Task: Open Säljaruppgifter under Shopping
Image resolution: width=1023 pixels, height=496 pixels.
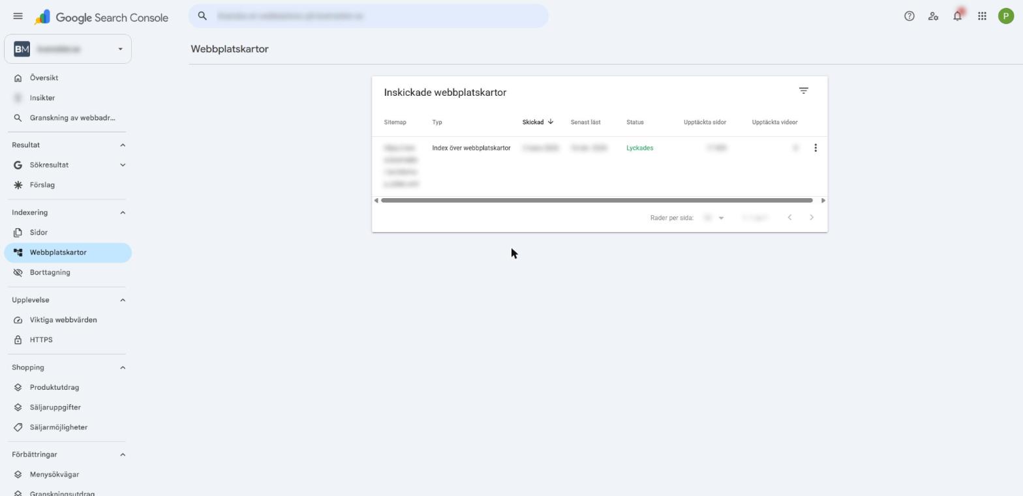Action: point(68,407)
